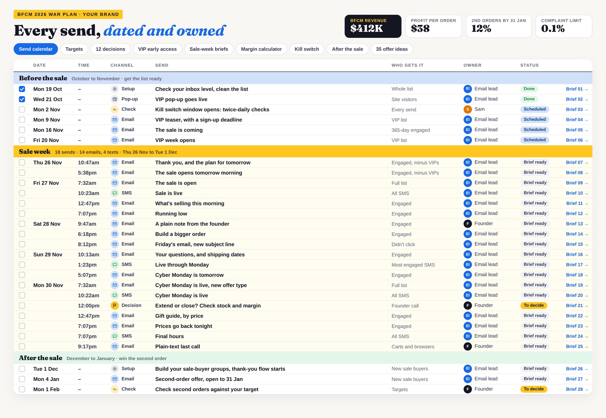Click the Scheduled status for Mon 16 Nov
This screenshot has height=418, width=606.
[534, 130]
